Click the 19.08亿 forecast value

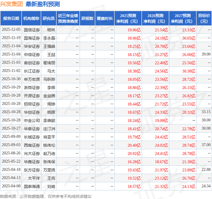point(161,120)
